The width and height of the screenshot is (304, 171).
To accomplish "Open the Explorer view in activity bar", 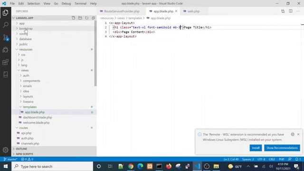I will (5, 13).
